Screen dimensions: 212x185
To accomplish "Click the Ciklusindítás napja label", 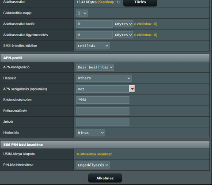I will tap(17, 13).
